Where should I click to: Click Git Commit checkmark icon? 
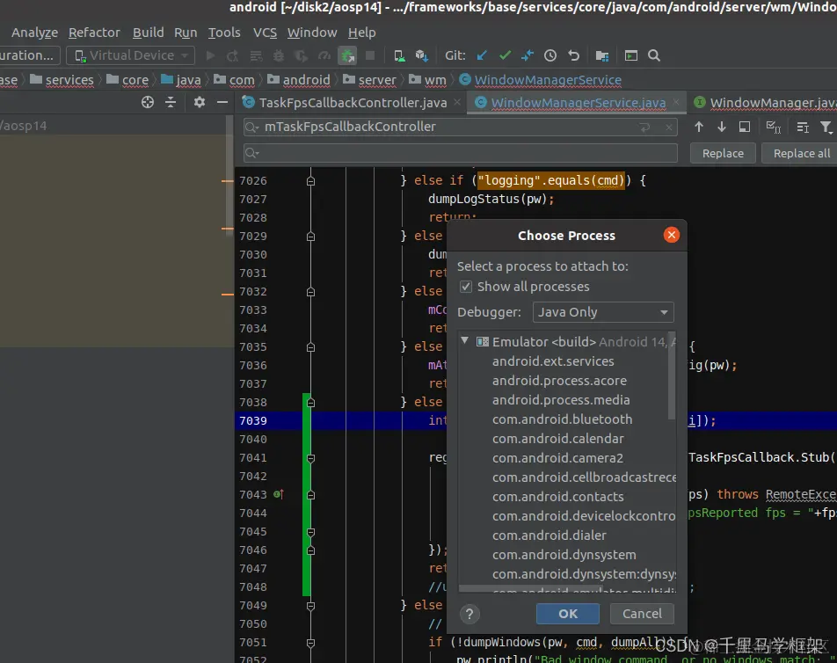(x=505, y=55)
